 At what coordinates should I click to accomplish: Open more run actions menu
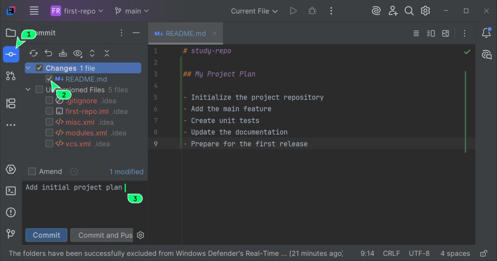tap(331, 11)
